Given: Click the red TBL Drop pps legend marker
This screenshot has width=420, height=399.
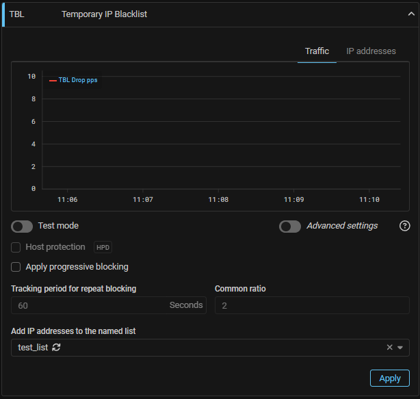Looking at the screenshot, I should (x=53, y=80).
